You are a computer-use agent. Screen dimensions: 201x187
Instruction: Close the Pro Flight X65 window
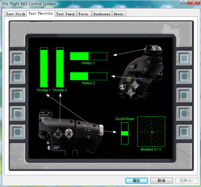(x=194, y=2)
